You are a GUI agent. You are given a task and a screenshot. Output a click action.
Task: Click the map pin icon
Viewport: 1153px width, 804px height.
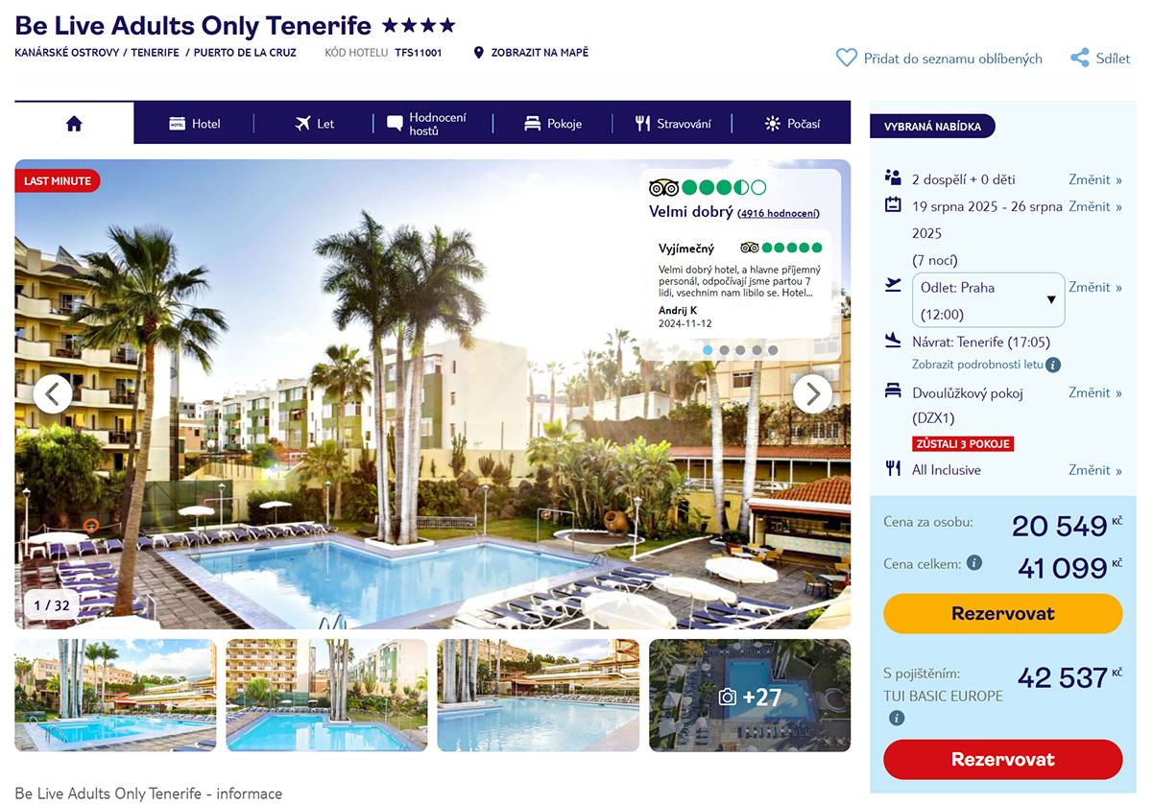[479, 53]
